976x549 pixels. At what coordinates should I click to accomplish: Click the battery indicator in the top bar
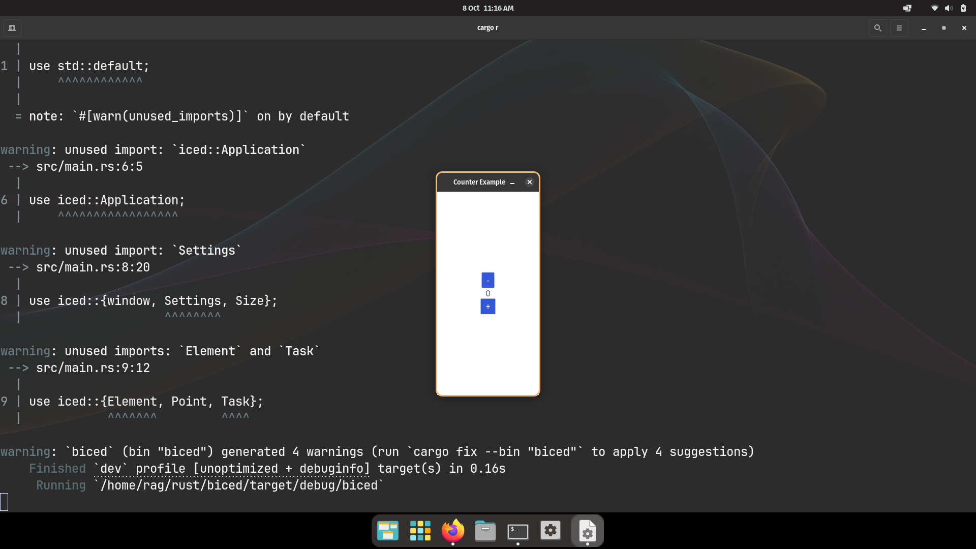pos(963,8)
